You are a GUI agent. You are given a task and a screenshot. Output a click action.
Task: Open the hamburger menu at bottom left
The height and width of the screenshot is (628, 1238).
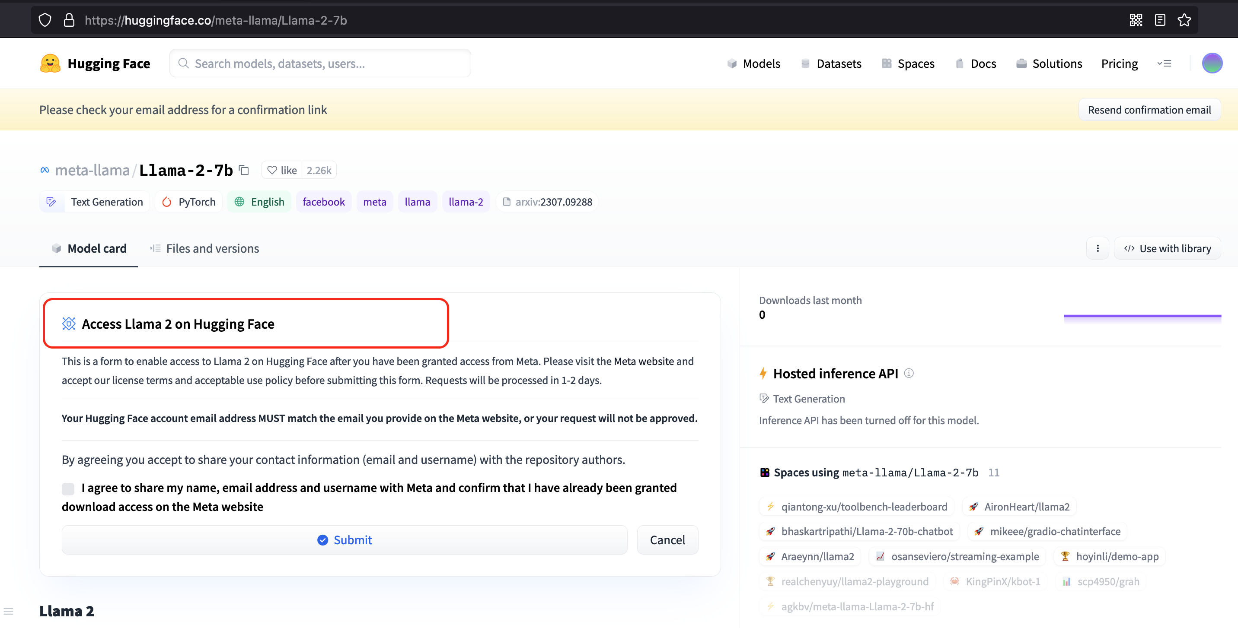(9, 611)
